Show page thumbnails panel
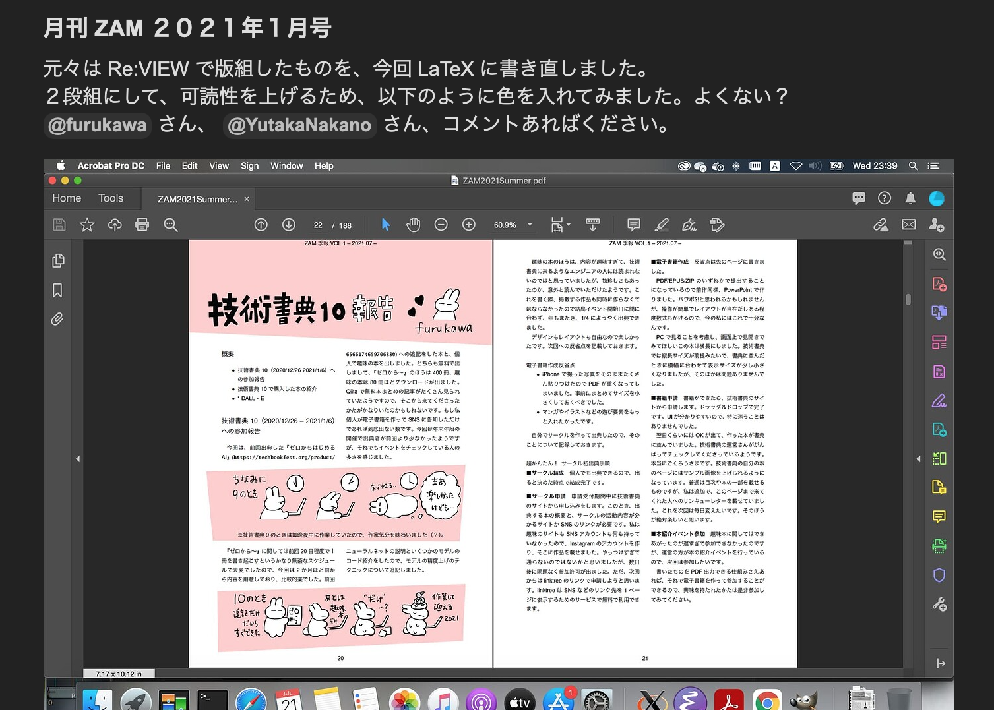Screen dimensions: 994x710 [58, 260]
